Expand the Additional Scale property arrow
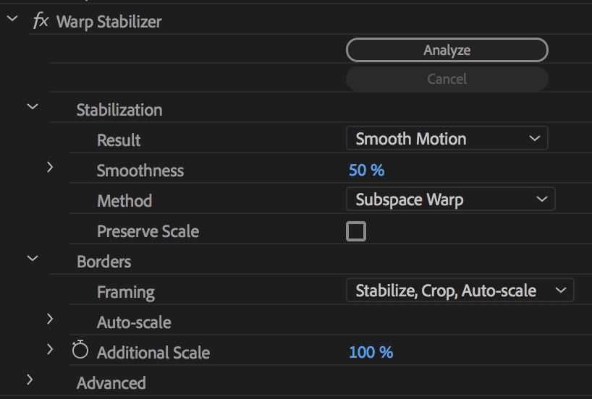The image size is (592, 399). pos(50,350)
